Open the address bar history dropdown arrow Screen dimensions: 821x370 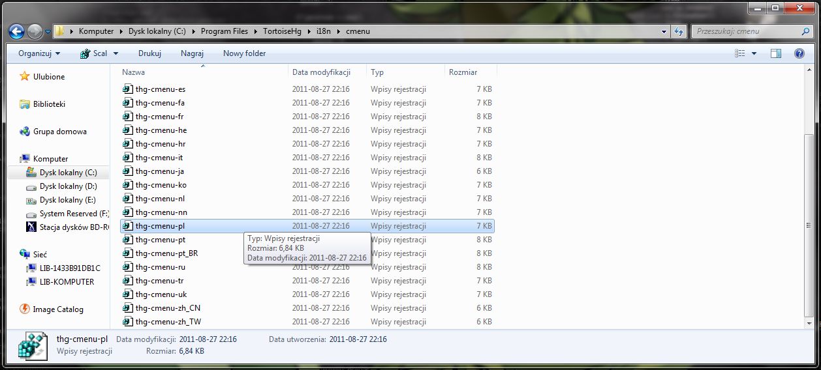[664, 31]
